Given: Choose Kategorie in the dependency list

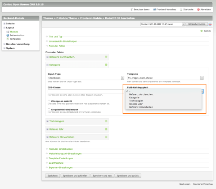Looking at the screenshot, I should click(163, 97).
